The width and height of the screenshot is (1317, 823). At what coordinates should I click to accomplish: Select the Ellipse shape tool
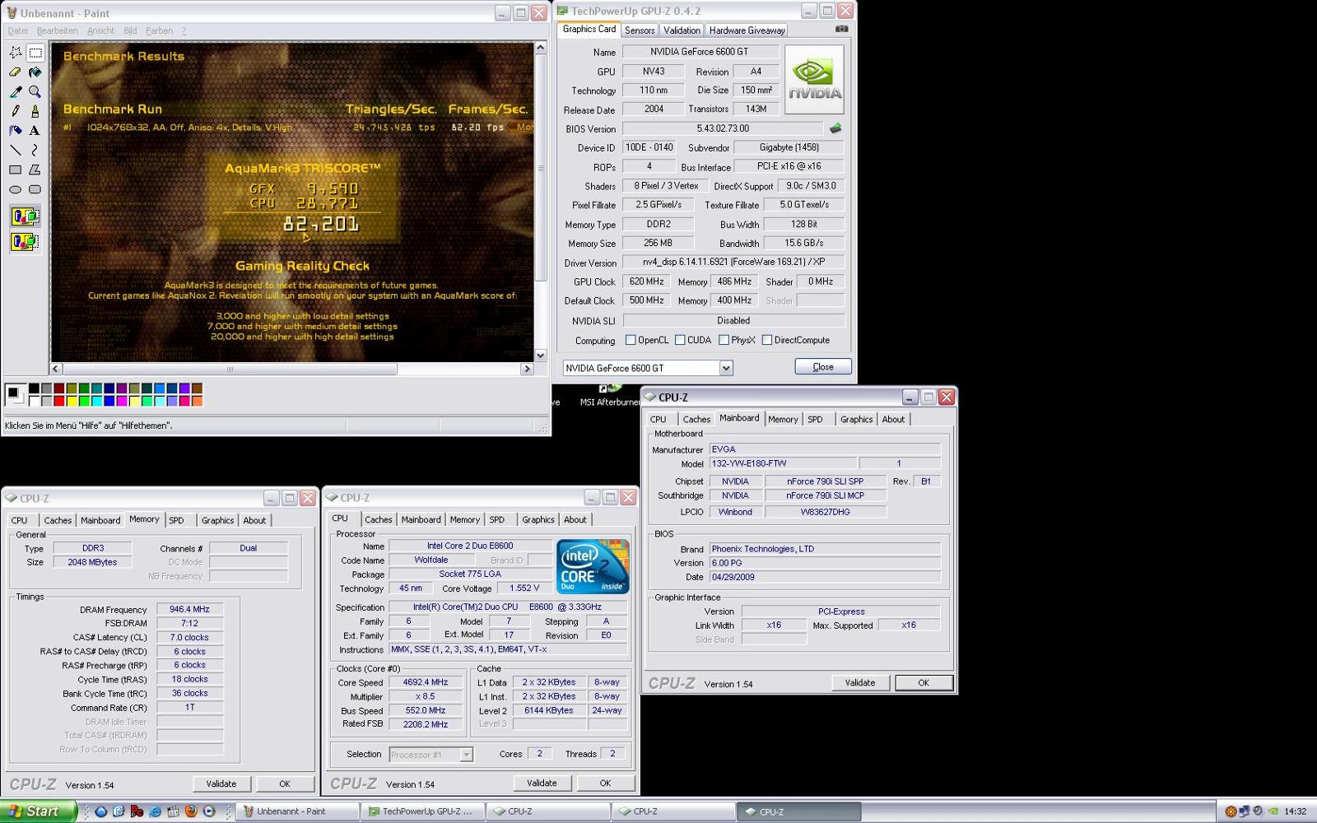coord(15,189)
